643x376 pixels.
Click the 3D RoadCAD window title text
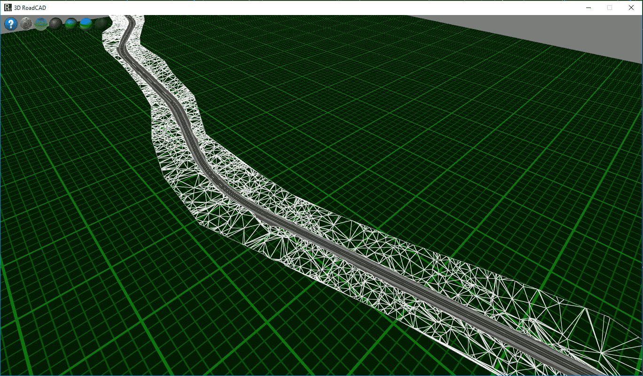[30, 8]
